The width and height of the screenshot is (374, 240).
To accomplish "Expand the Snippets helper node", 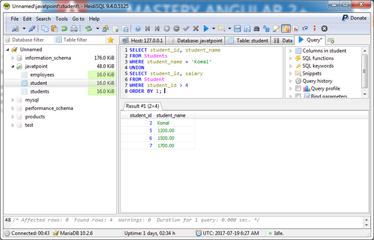I will 291,74.
